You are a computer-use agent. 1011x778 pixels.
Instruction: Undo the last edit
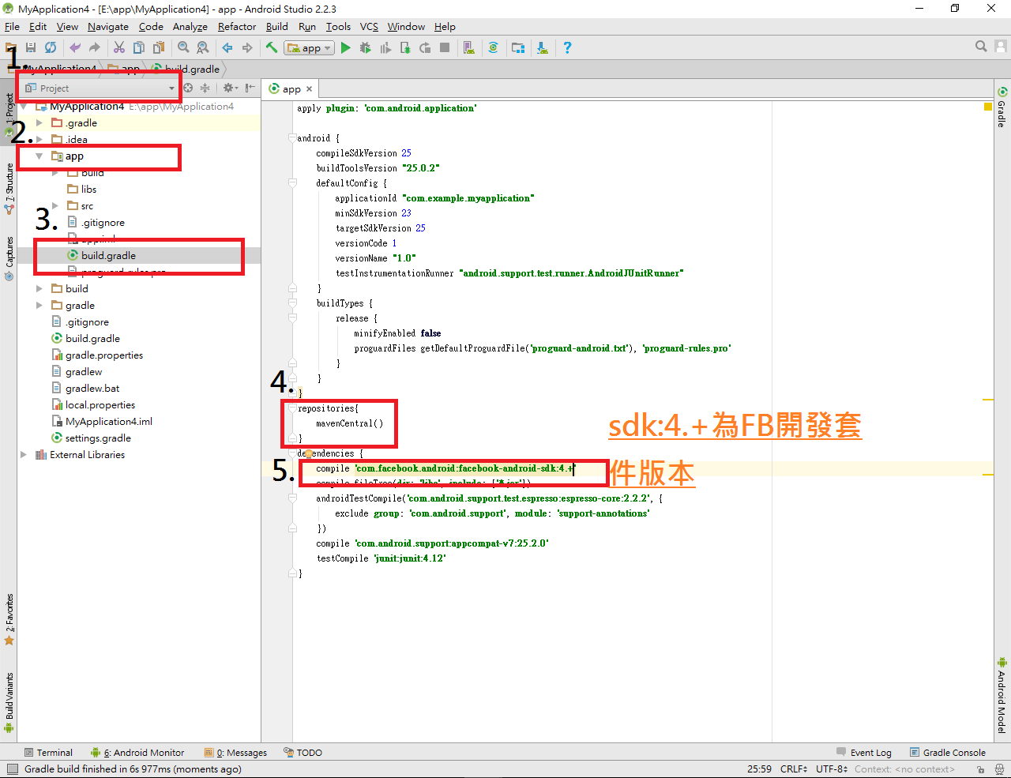pos(75,47)
